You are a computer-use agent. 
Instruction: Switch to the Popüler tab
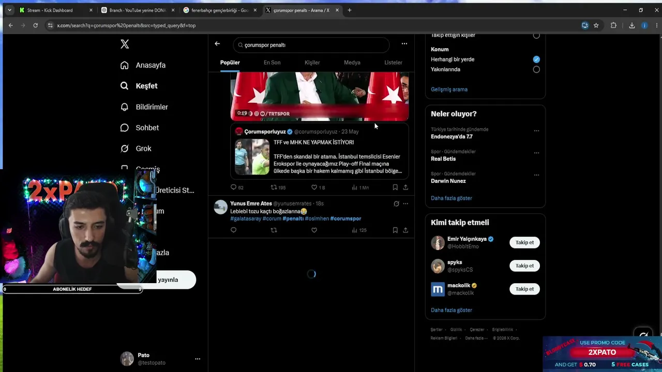(230, 63)
